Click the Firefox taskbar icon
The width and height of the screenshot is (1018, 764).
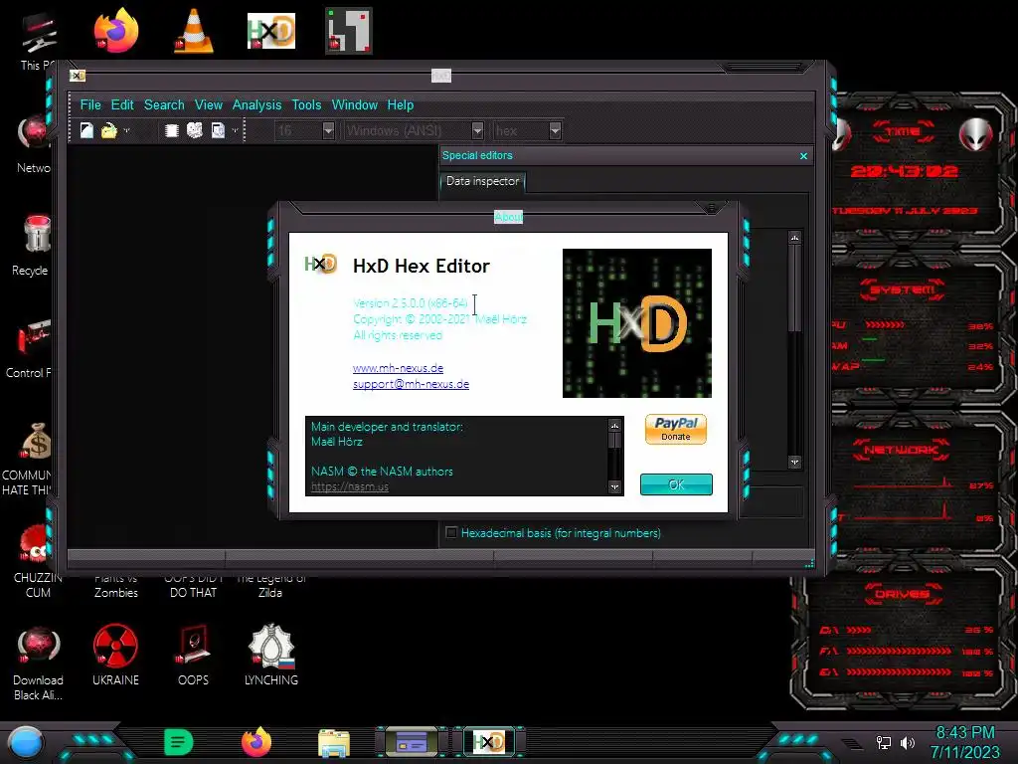click(256, 742)
